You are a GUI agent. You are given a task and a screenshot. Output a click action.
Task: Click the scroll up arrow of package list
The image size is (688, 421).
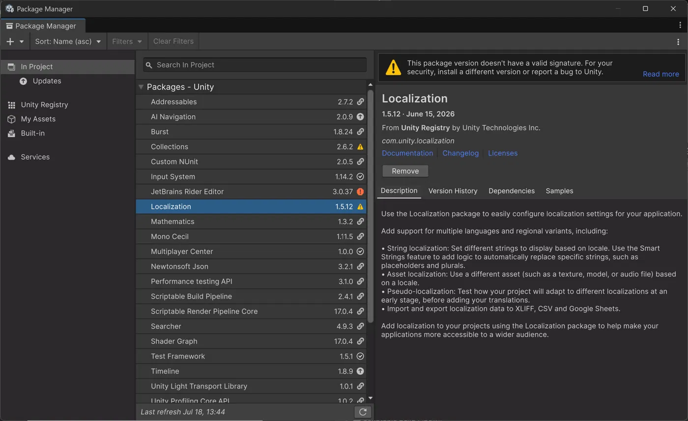coord(371,85)
